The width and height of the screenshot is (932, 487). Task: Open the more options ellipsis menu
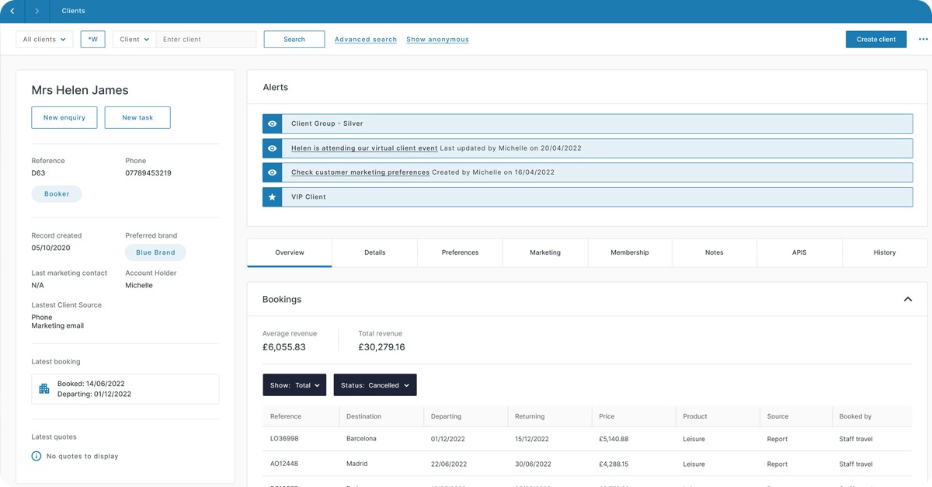(923, 39)
